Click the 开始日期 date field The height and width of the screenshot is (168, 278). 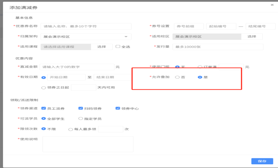[x=66, y=77]
